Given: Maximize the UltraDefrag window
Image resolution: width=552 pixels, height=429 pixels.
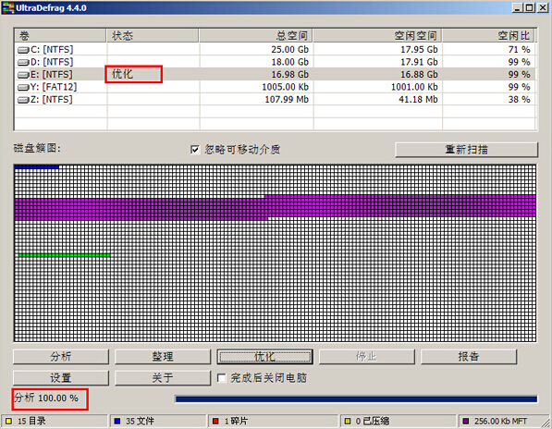Looking at the screenshot, I should (x=530, y=7).
